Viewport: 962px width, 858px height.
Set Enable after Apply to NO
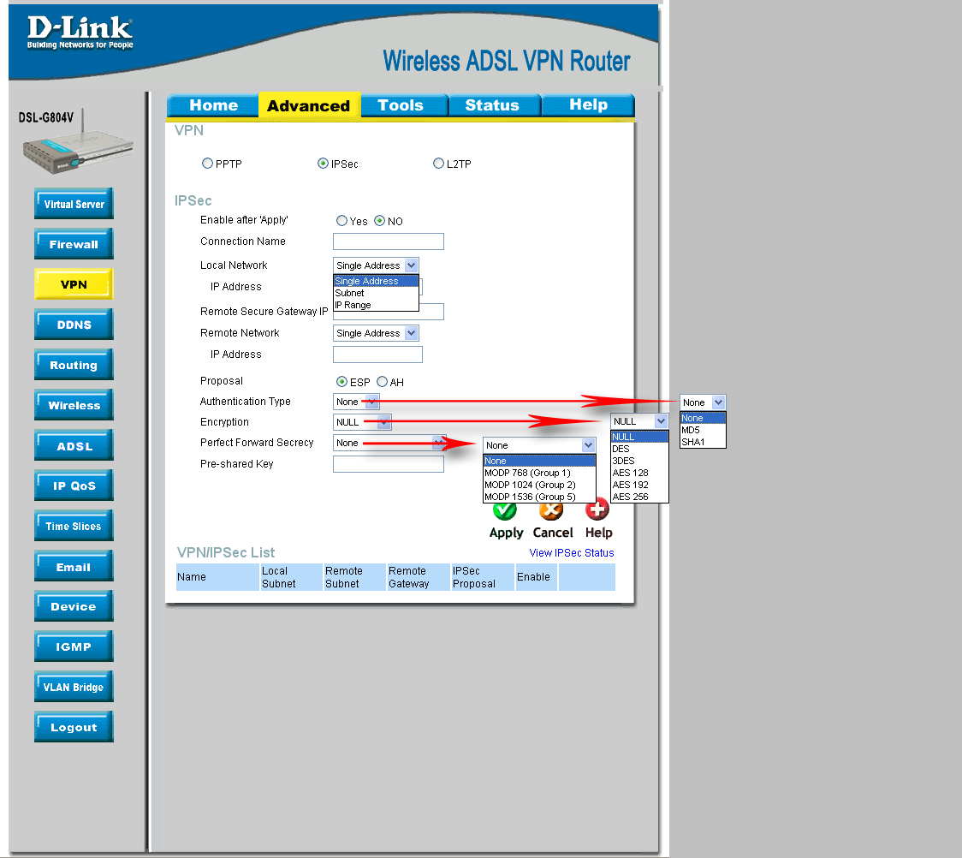click(x=380, y=220)
